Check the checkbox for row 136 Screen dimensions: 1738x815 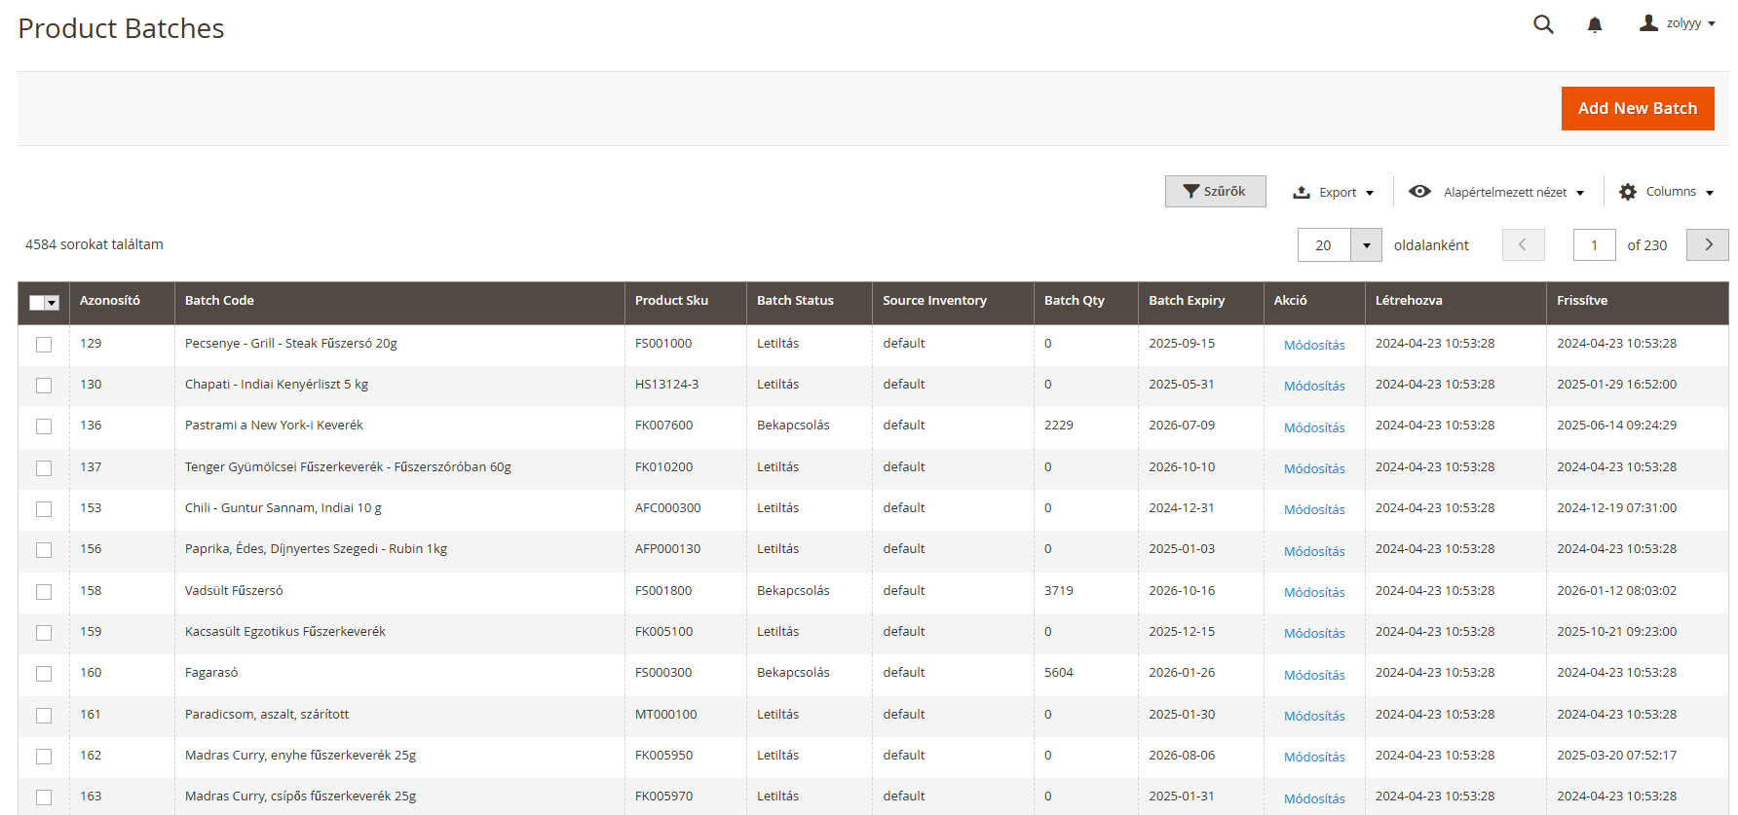44,426
